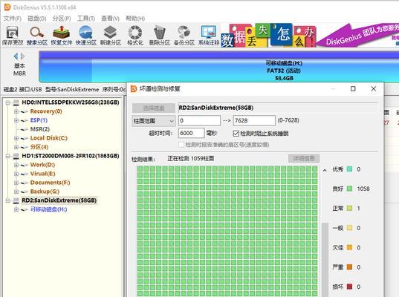Click the Good (良好) green color swatch
This screenshot has height=297, width=399.
[350, 189]
